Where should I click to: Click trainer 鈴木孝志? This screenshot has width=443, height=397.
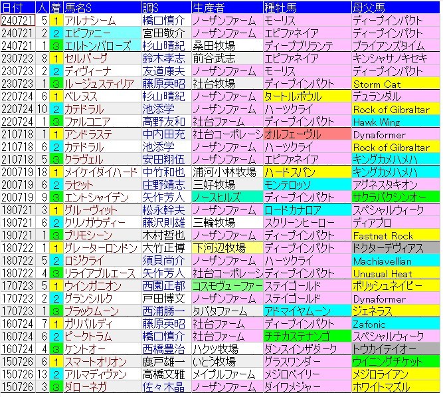click(166, 59)
